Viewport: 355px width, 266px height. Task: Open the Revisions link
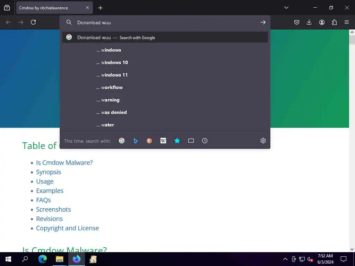click(49, 219)
